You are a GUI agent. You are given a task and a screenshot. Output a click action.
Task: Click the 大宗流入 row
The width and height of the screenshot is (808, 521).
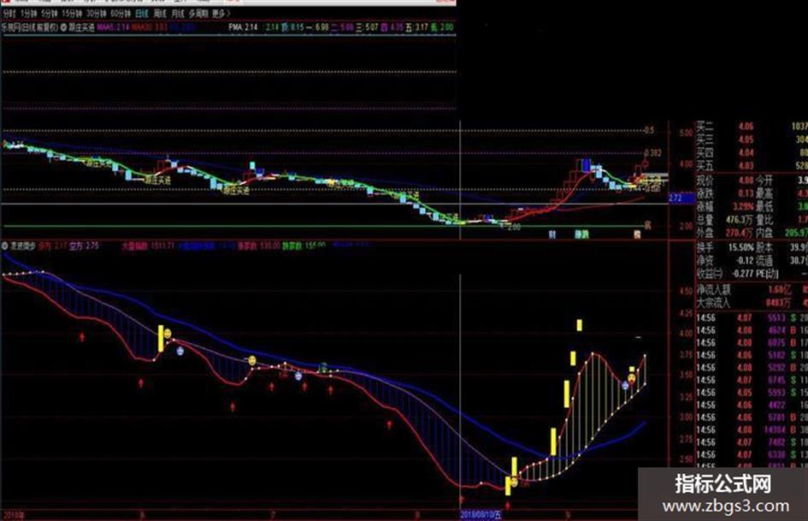click(x=752, y=303)
